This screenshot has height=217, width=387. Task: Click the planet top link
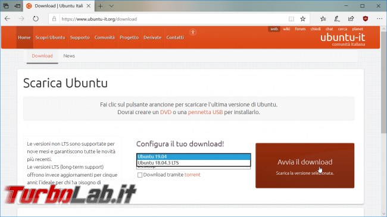[x=358, y=29]
